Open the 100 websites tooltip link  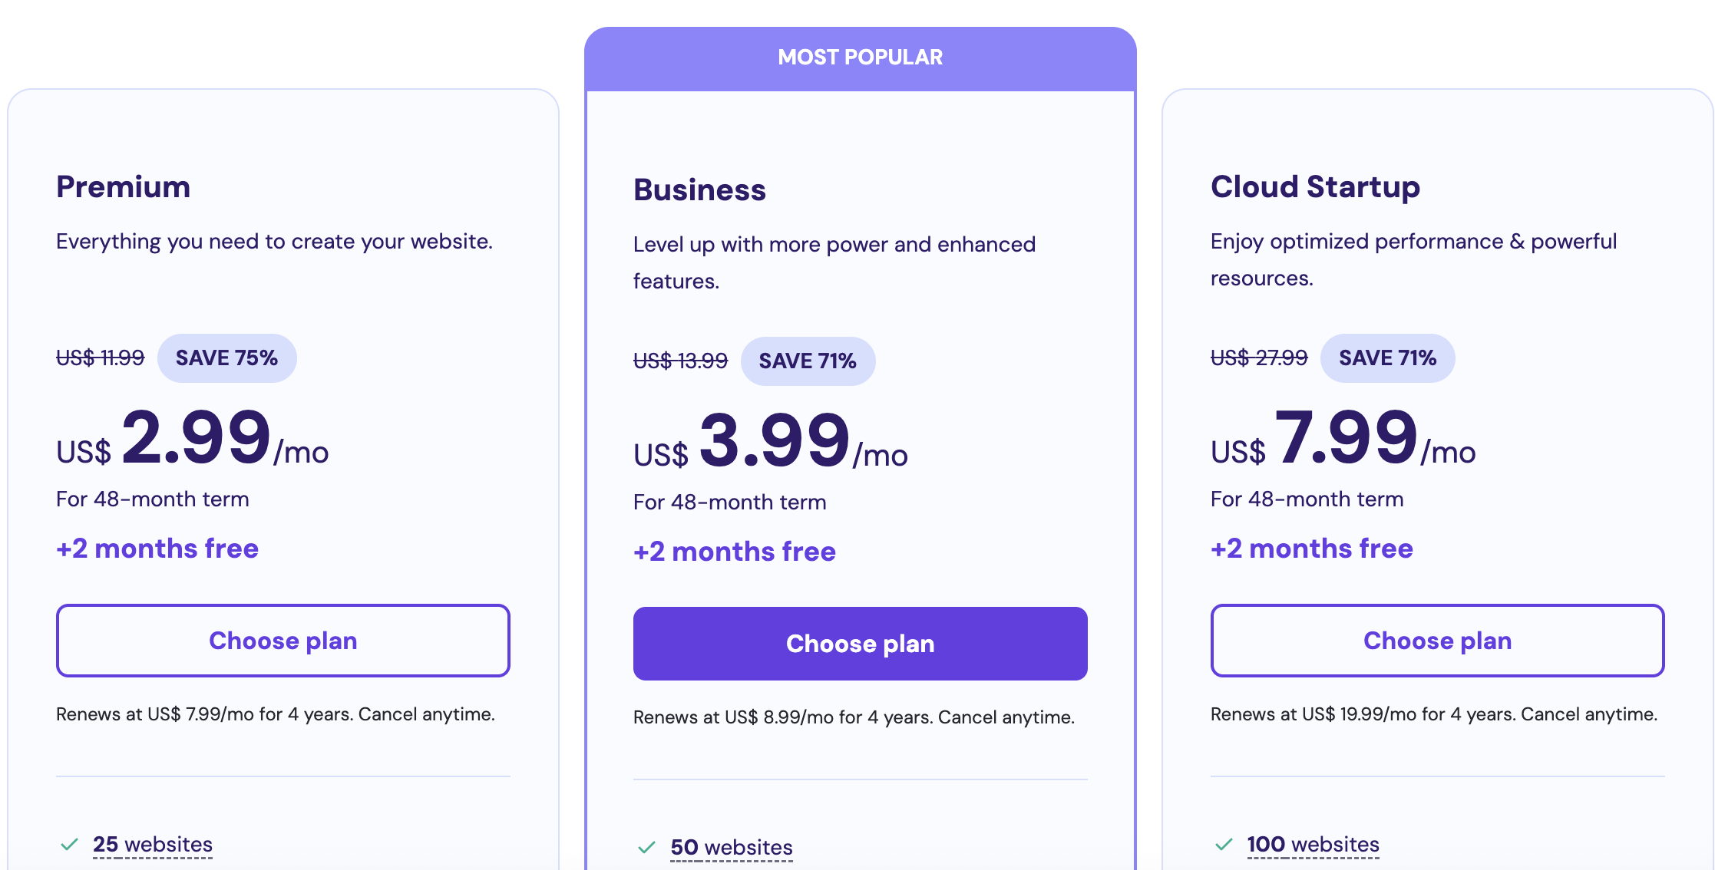pyautogui.click(x=1313, y=845)
